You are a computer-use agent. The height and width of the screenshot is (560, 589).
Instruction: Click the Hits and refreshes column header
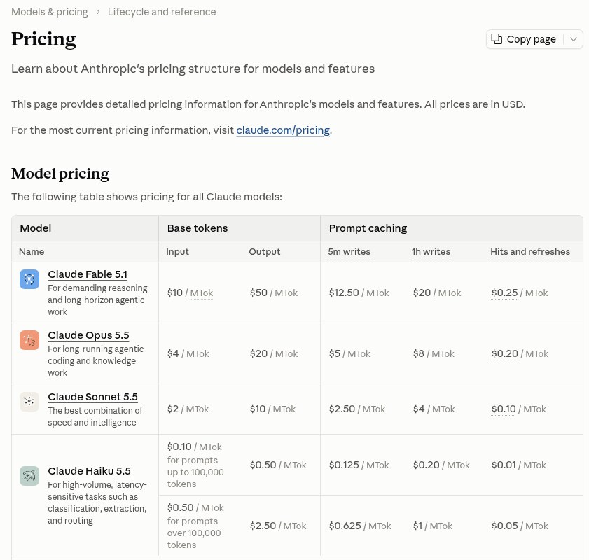coord(530,251)
